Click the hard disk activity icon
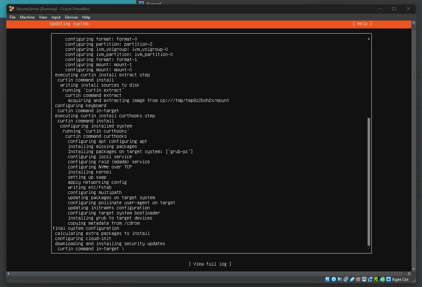The height and width of the screenshot is (287, 422). pyautogui.click(x=327, y=279)
